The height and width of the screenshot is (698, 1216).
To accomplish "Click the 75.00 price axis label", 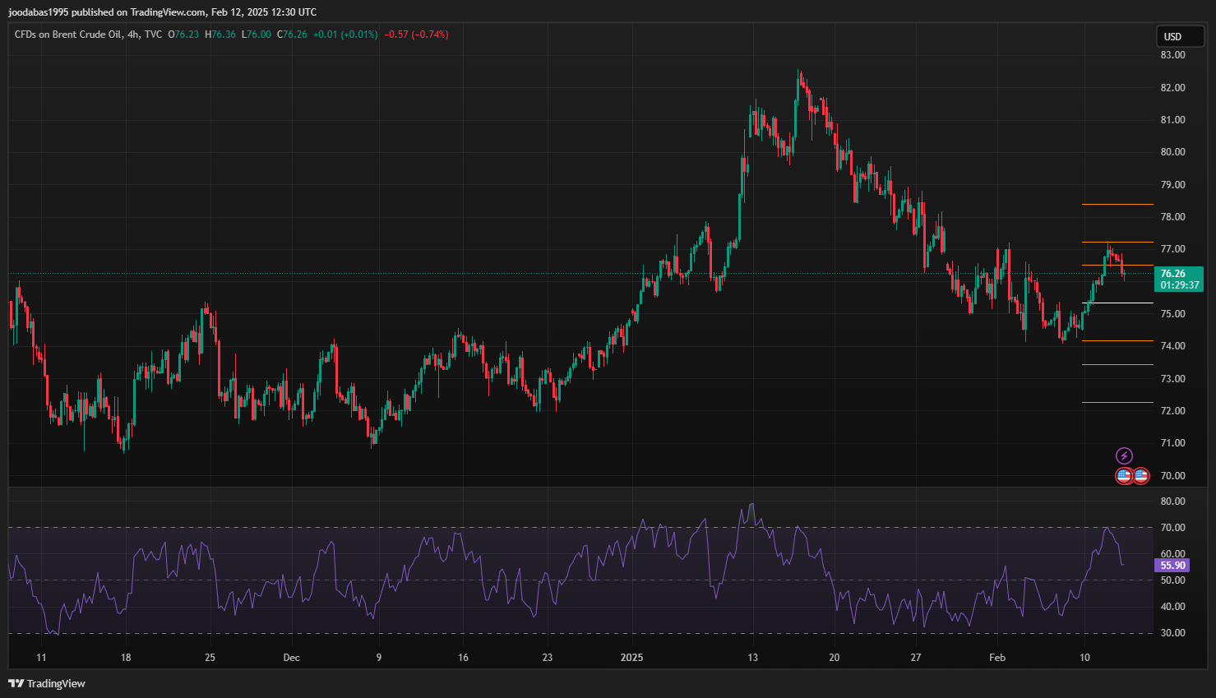I will [x=1172, y=313].
